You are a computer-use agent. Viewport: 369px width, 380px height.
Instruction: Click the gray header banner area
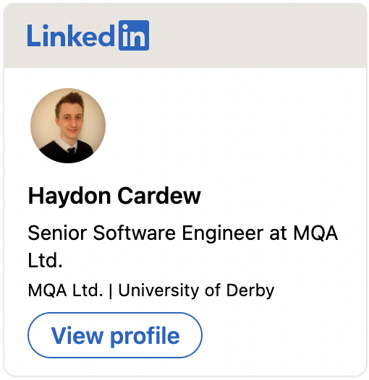point(185,35)
